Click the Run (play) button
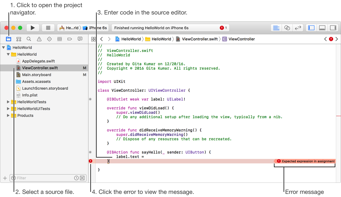341x197 pixels. pyautogui.click(x=33, y=28)
